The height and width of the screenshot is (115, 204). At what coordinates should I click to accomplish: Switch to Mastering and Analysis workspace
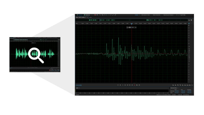(x=169, y=15)
